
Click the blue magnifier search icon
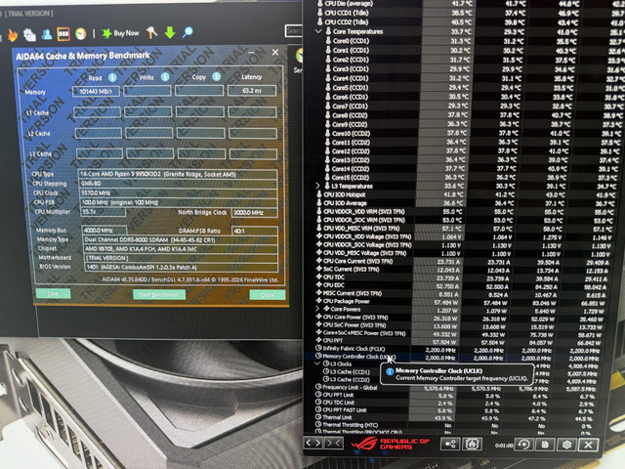[x=187, y=32]
